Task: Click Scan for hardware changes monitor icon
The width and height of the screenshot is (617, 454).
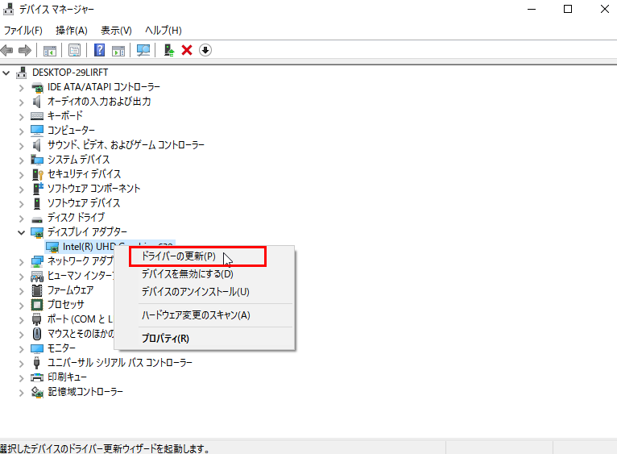Action: point(143,50)
